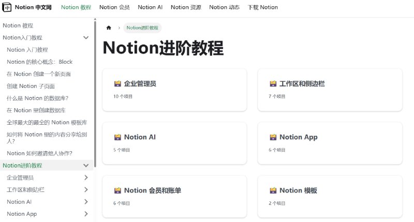Open 企业管理员 sidebar item label

pyautogui.click(x=20, y=177)
